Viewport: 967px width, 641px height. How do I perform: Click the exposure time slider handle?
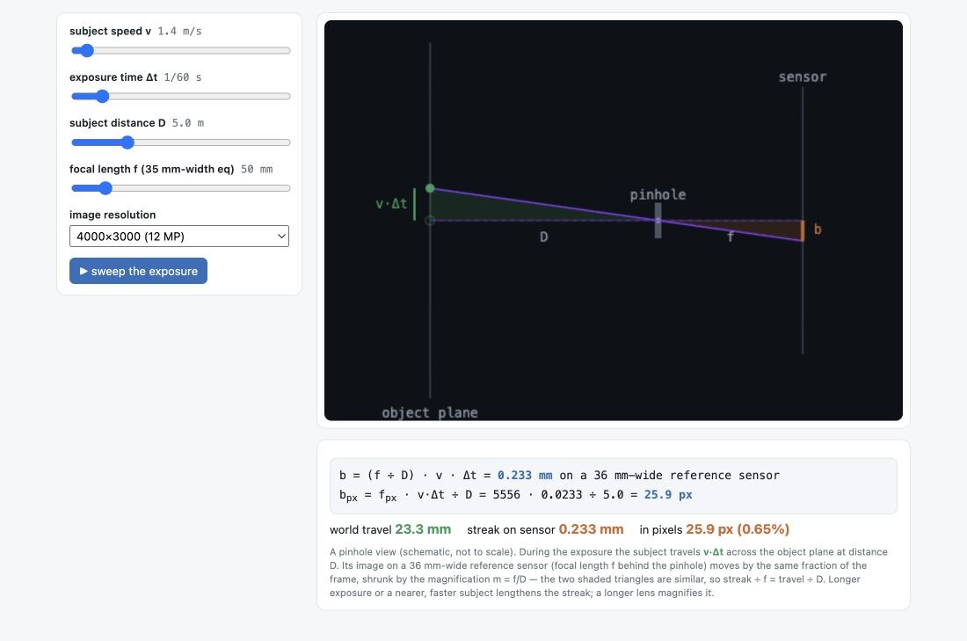[102, 96]
